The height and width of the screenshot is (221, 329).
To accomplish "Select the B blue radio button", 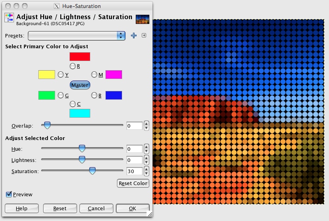I will [94, 95].
